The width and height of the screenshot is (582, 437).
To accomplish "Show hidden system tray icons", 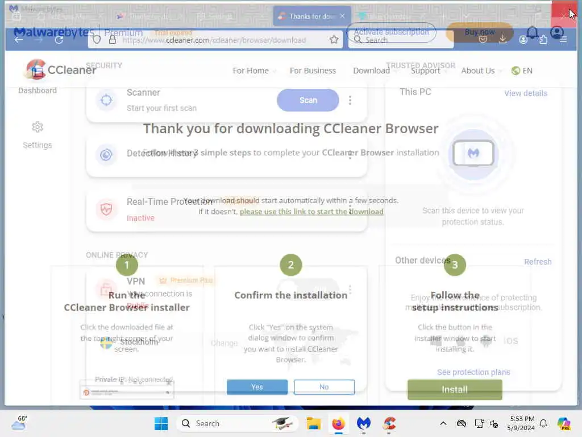I will coord(443,423).
